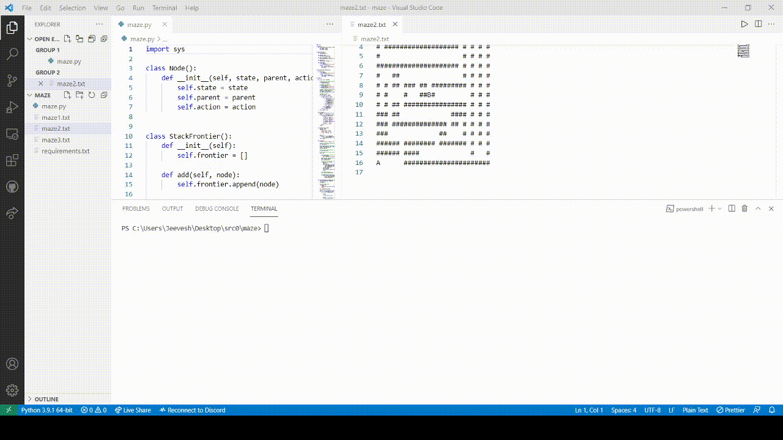Toggle vertical/horizontal editor layout icon

pyautogui.click(x=80, y=38)
